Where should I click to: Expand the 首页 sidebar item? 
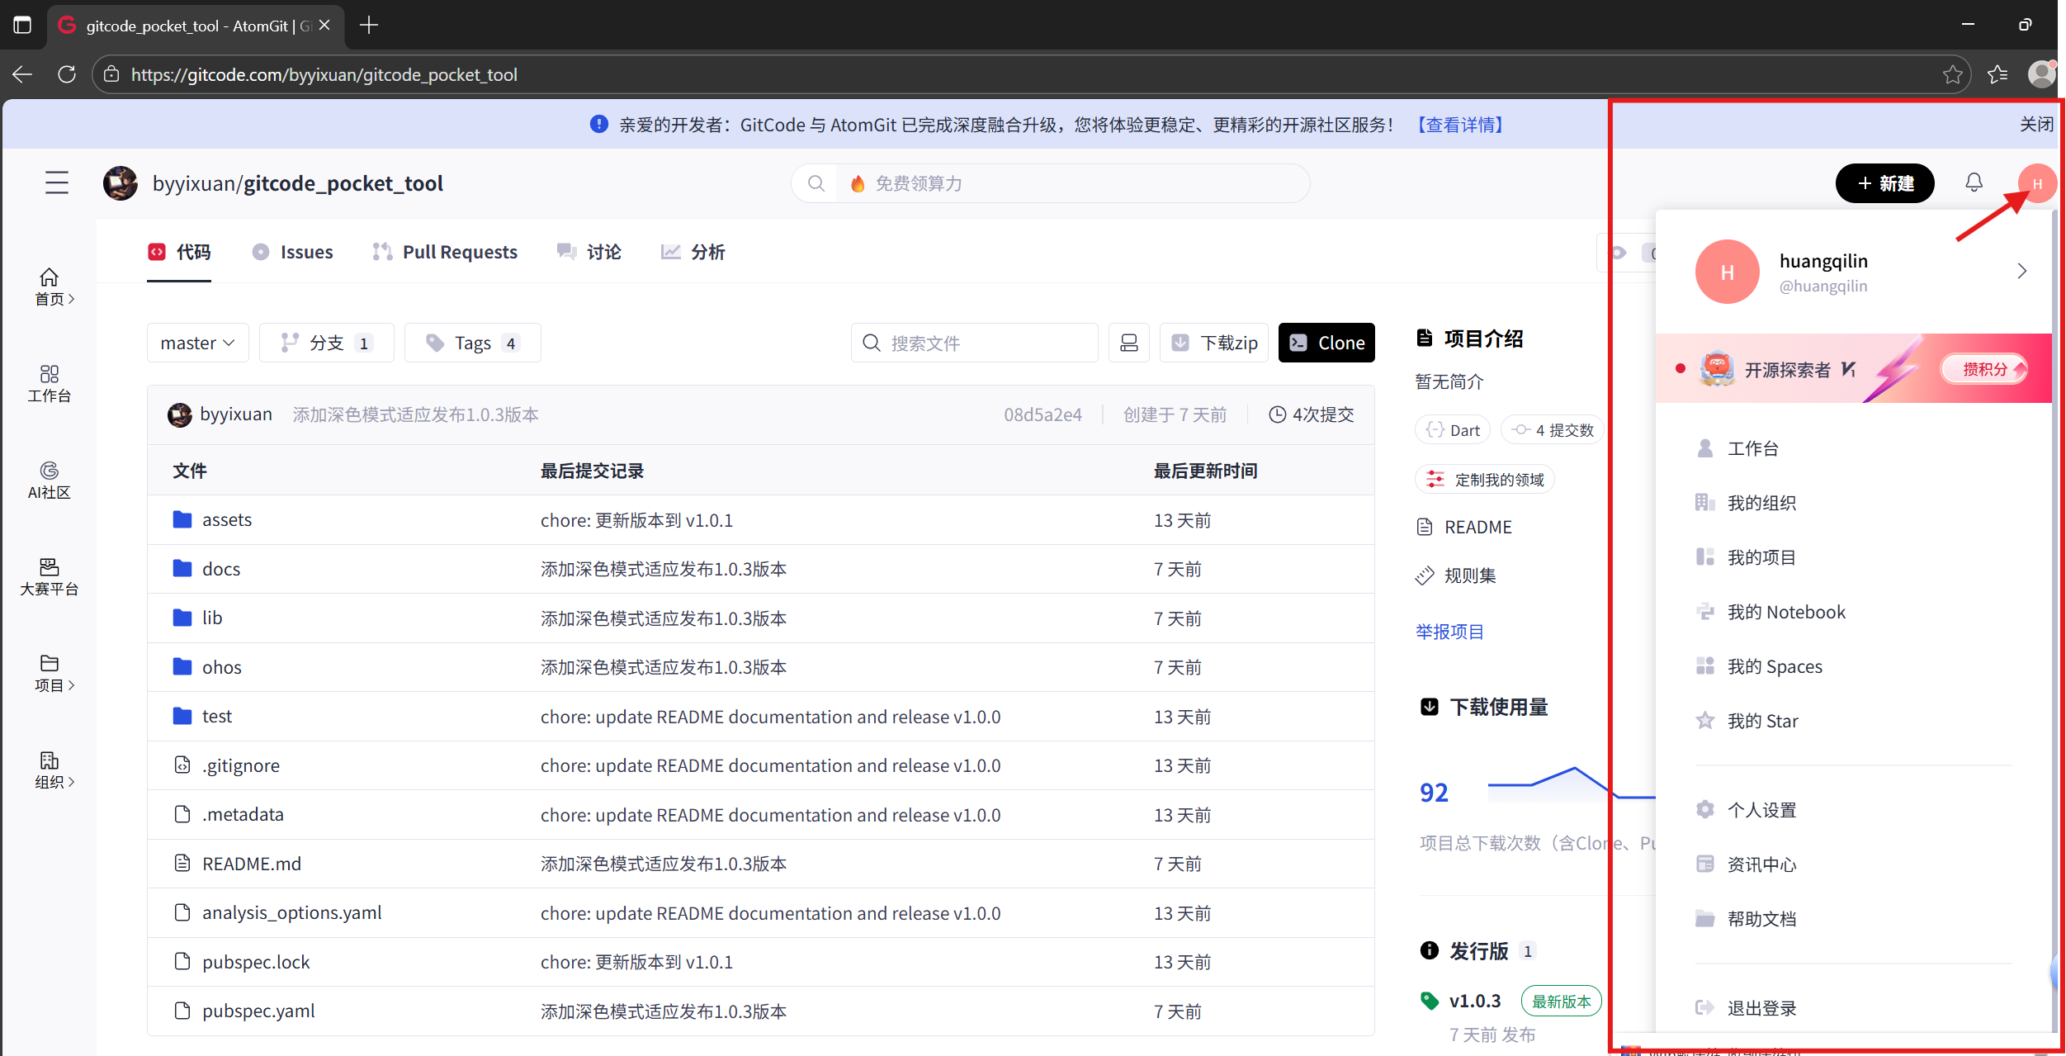click(x=50, y=286)
